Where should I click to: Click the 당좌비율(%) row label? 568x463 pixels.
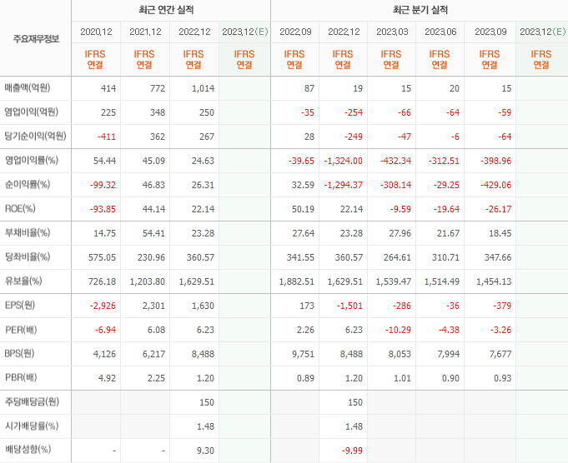(x=28, y=257)
